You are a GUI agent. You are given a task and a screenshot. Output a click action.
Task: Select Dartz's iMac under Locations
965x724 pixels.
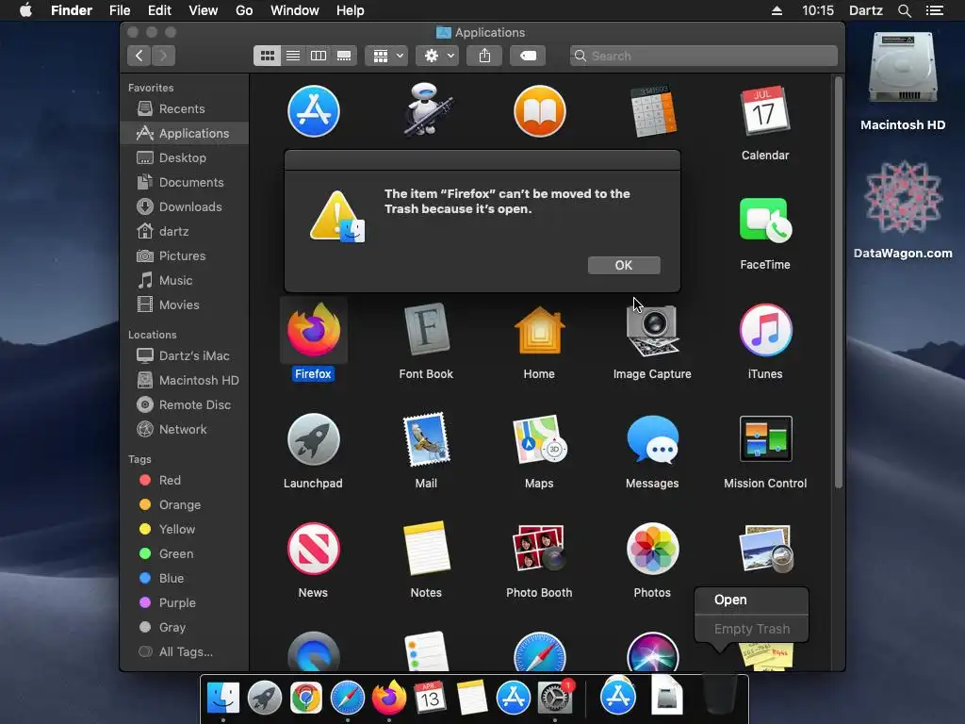[185, 355]
